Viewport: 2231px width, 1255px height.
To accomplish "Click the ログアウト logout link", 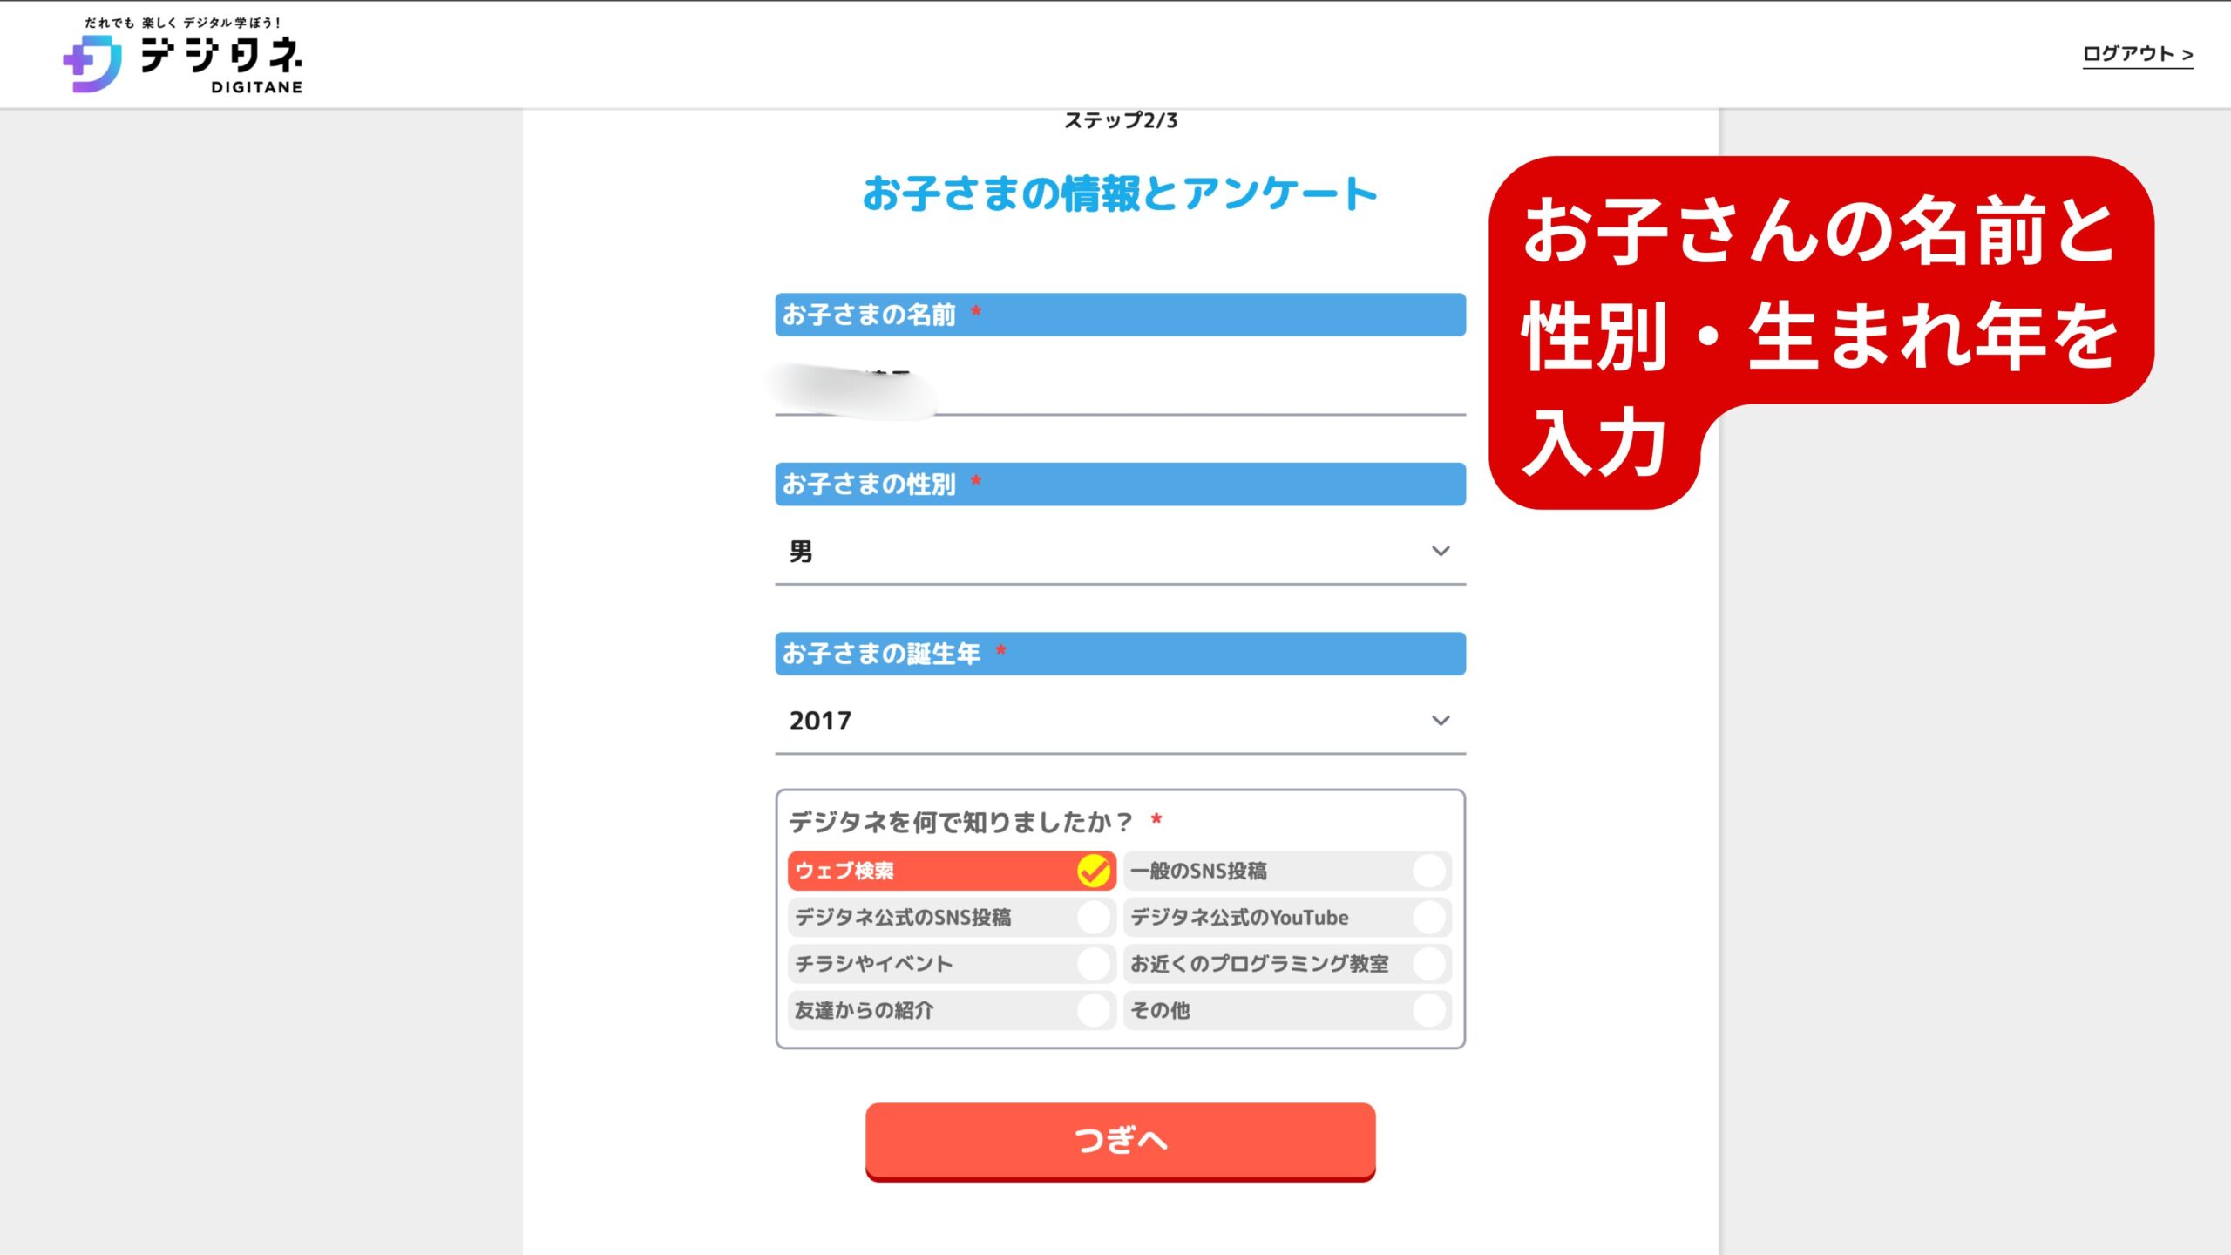I will (x=2137, y=54).
